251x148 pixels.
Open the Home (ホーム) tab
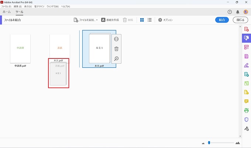tap(7, 12)
